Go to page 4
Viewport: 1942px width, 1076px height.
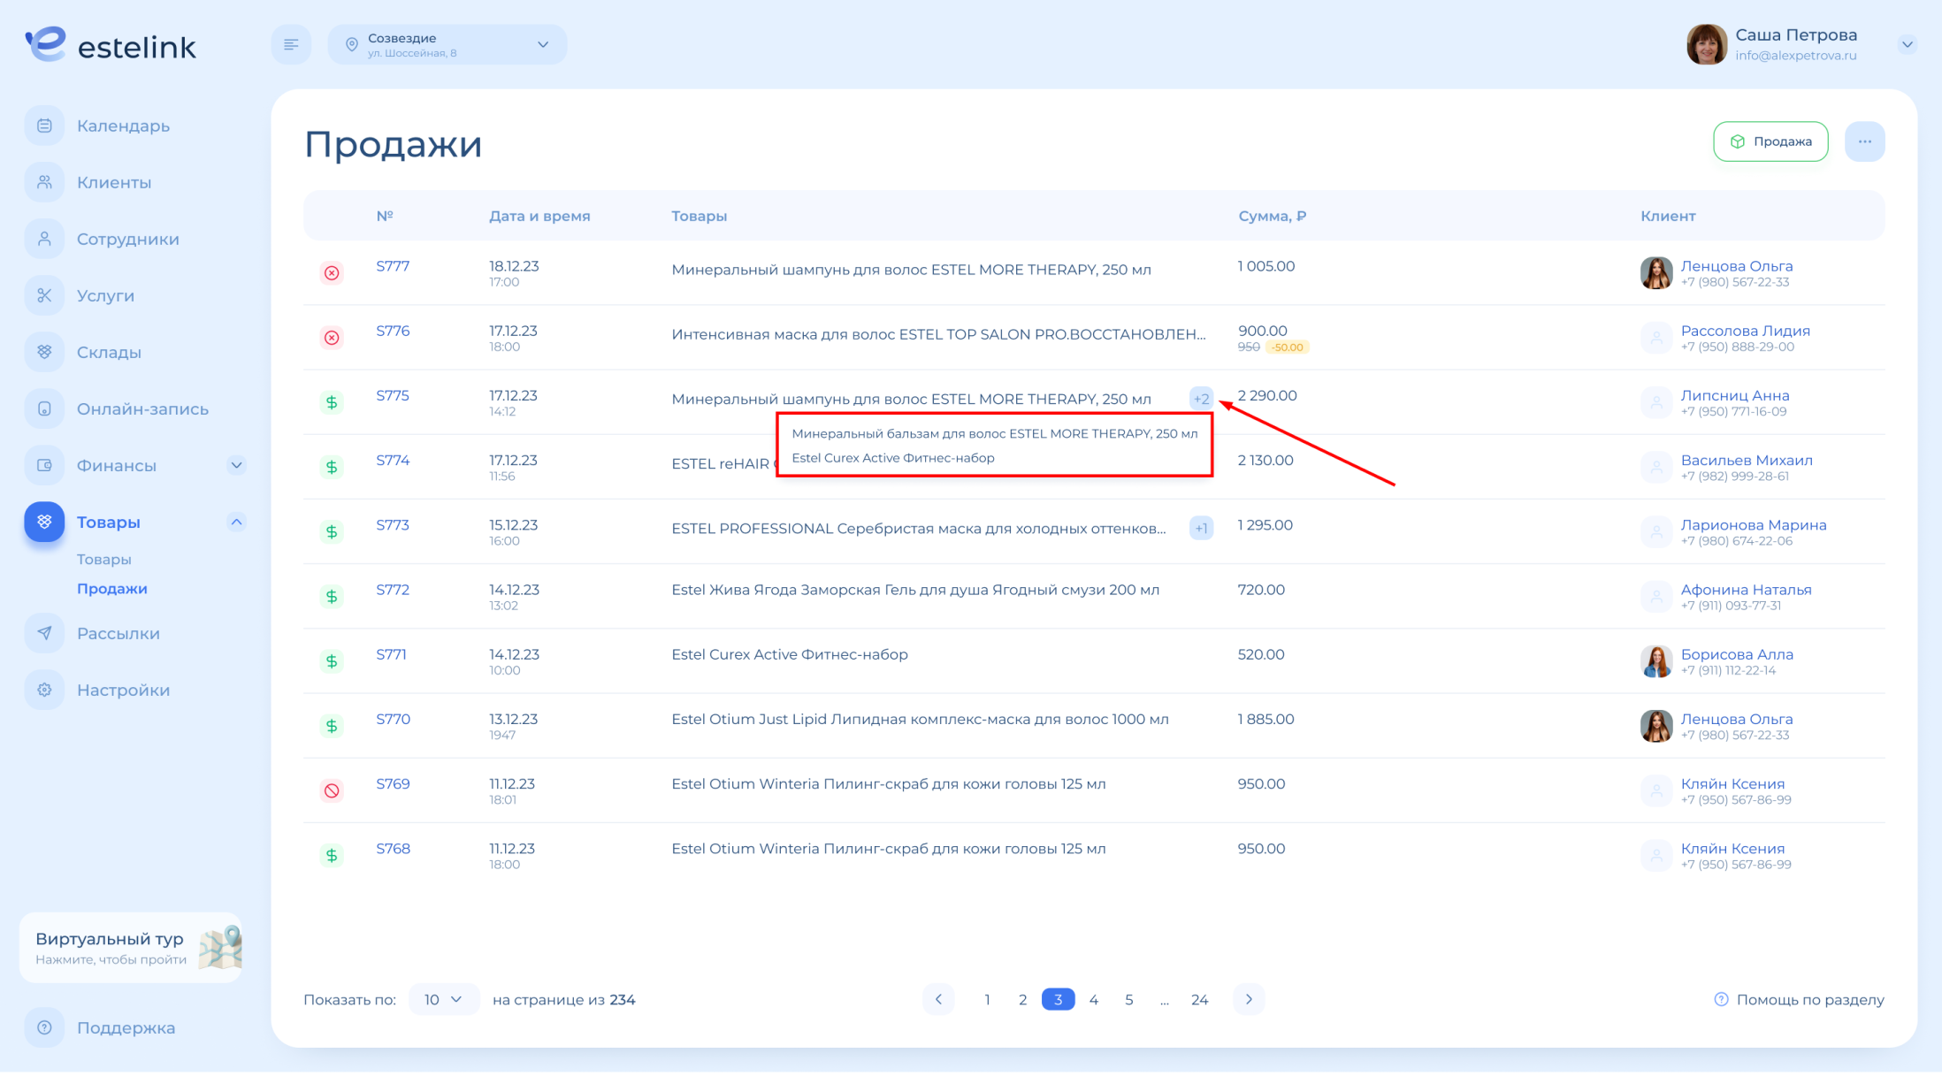1094,999
